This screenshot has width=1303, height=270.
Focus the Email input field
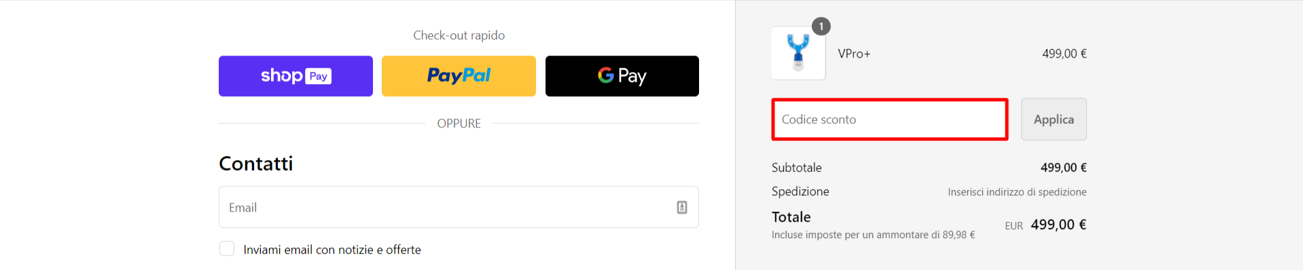coord(459,207)
